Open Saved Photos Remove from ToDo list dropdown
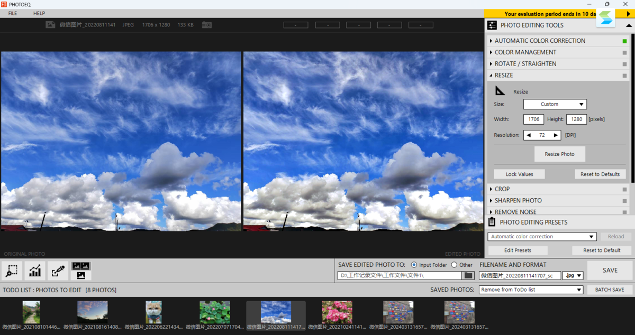Screen dimensions: 635x335 [x=531, y=290]
